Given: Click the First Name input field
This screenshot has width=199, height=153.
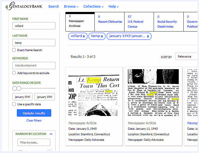Looking at the screenshot, I should pyautogui.click(x=34, y=26).
